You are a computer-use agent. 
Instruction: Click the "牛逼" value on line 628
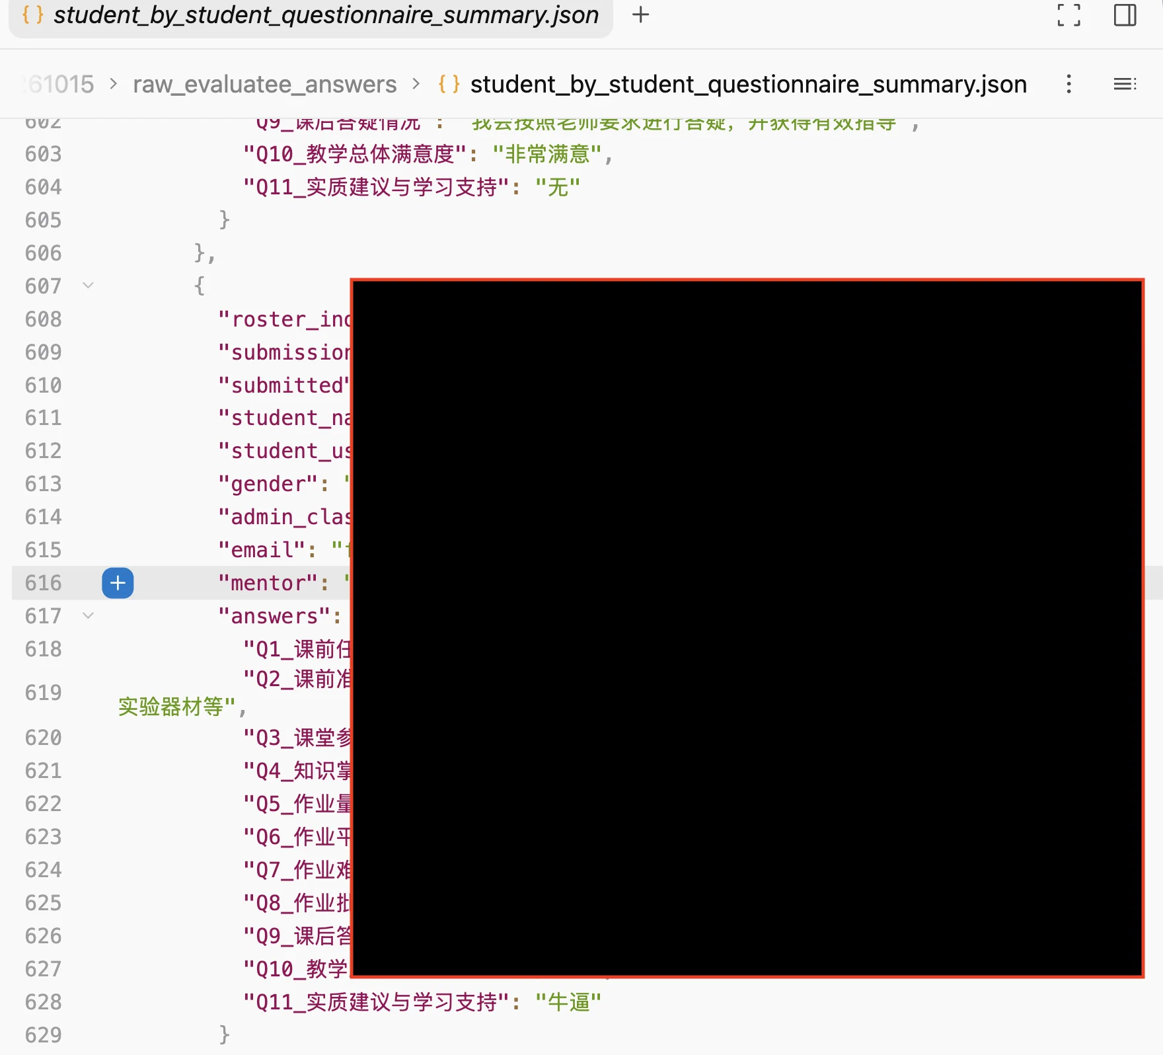[x=568, y=1002]
